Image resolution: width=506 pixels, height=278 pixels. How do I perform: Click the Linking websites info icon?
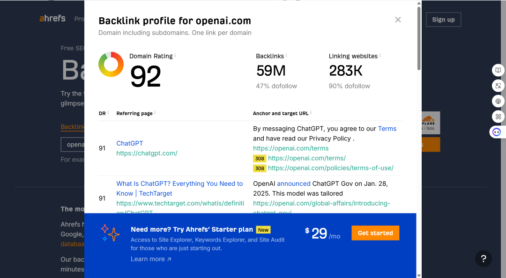point(380,55)
